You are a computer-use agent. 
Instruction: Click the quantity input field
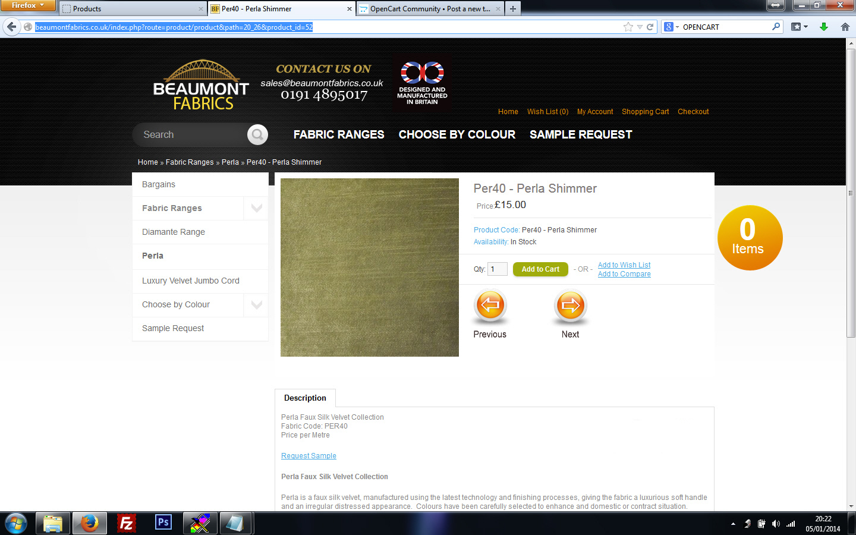498,269
